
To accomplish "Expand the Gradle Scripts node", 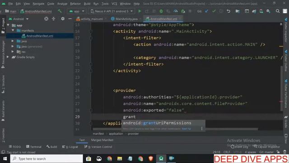I will click(8, 57).
